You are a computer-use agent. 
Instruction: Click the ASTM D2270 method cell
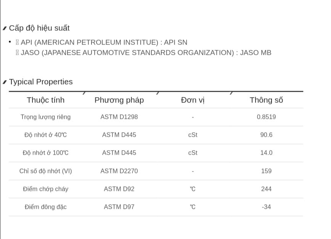[x=119, y=171]
